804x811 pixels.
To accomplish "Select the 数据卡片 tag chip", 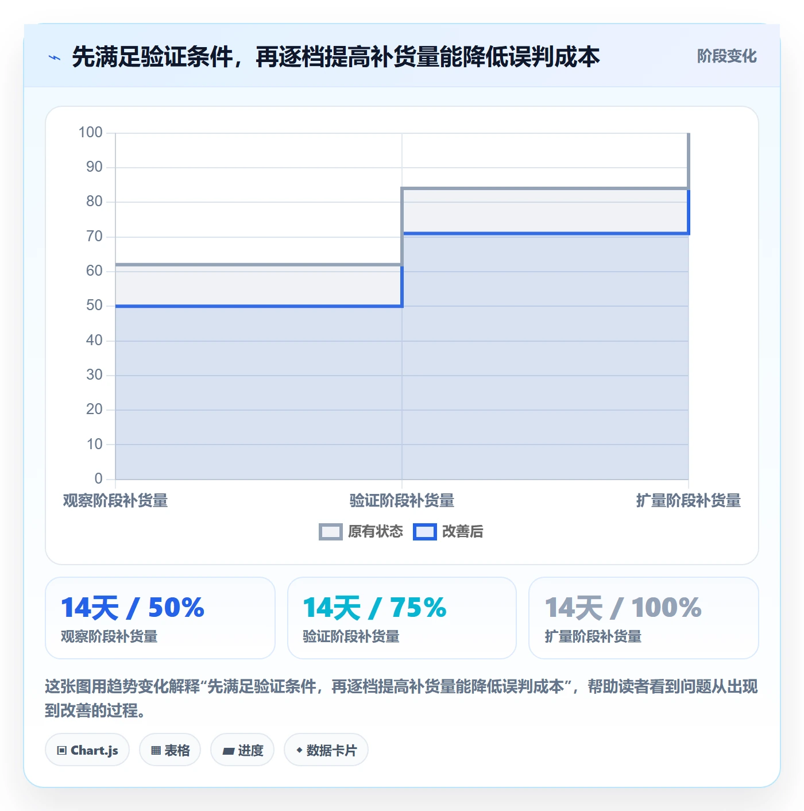I will [326, 750].
